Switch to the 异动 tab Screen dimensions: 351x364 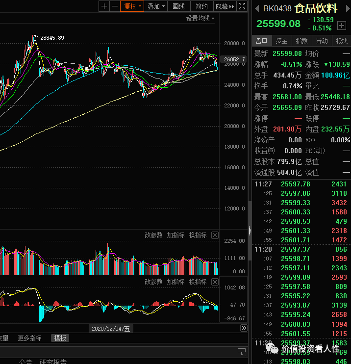[322, 41]
